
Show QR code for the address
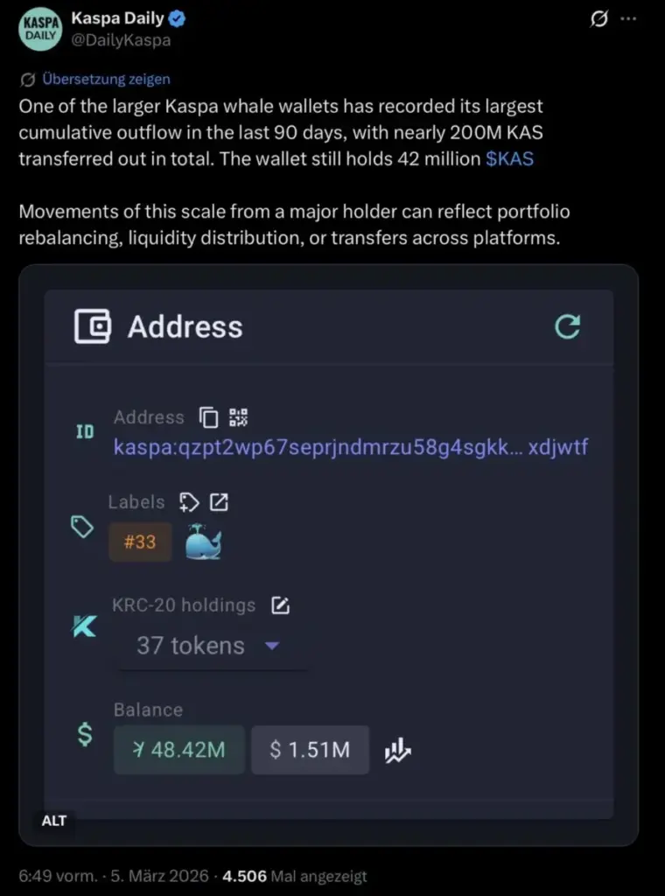pos(238,417)
